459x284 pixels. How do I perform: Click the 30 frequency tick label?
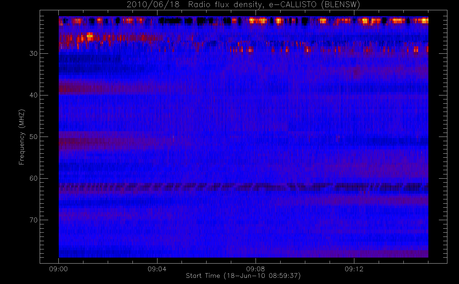pyautogui.click(x=33, y=53)
